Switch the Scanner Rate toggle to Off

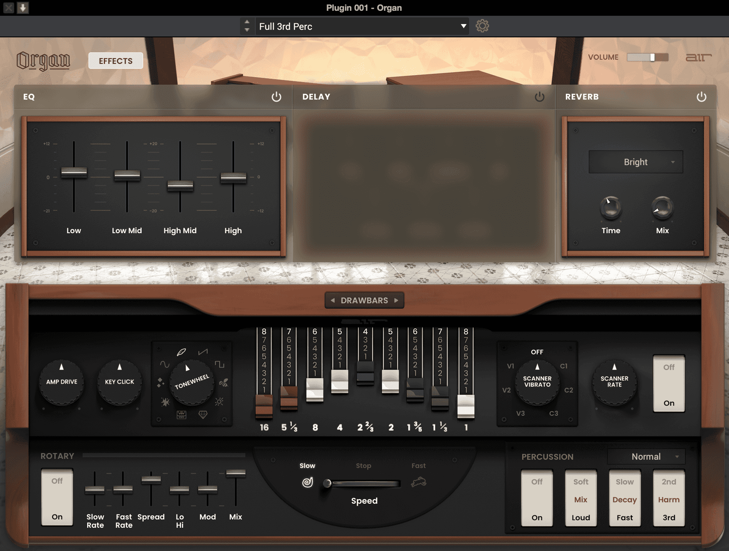pyautogui.click(x=669, y=367)
